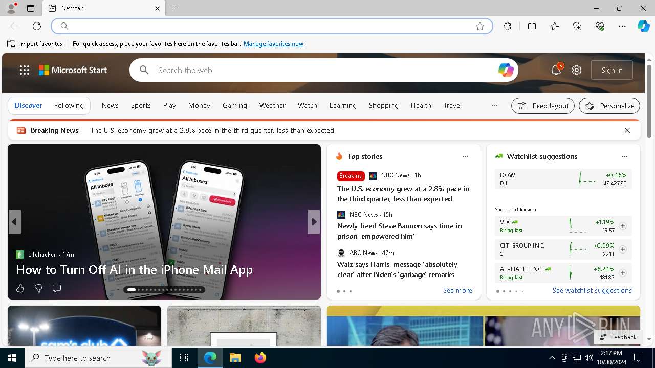Image resolution: width=655 pixels, height=368 pixels.
Task: Open the DOW stock row
Action: pos(563,179)
